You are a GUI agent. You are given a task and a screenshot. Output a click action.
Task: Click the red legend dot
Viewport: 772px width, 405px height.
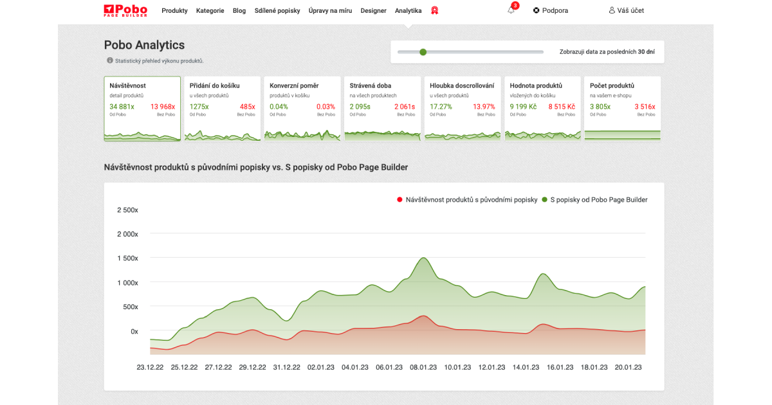point(400,200)
